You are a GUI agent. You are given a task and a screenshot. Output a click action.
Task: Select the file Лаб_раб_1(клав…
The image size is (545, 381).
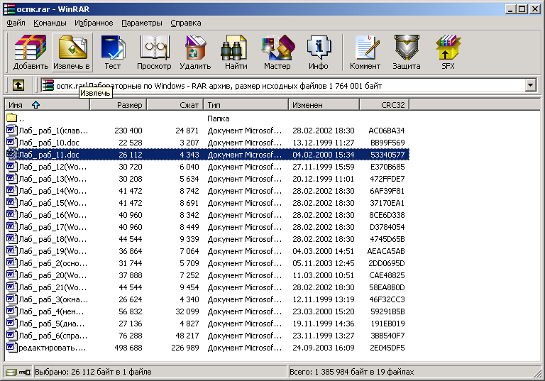click(x=53, y=131)
